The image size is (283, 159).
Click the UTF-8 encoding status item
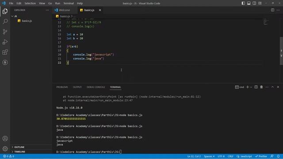[x=221, y=156]
